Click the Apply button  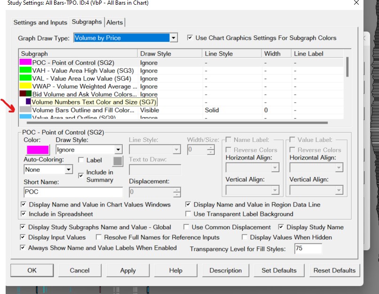[x=128, y=270]
